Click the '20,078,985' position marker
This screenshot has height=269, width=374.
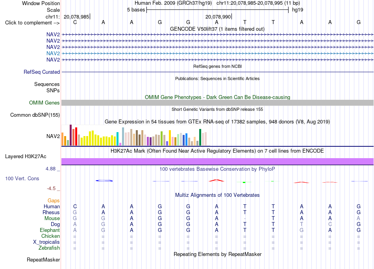[x=76, y=17]
